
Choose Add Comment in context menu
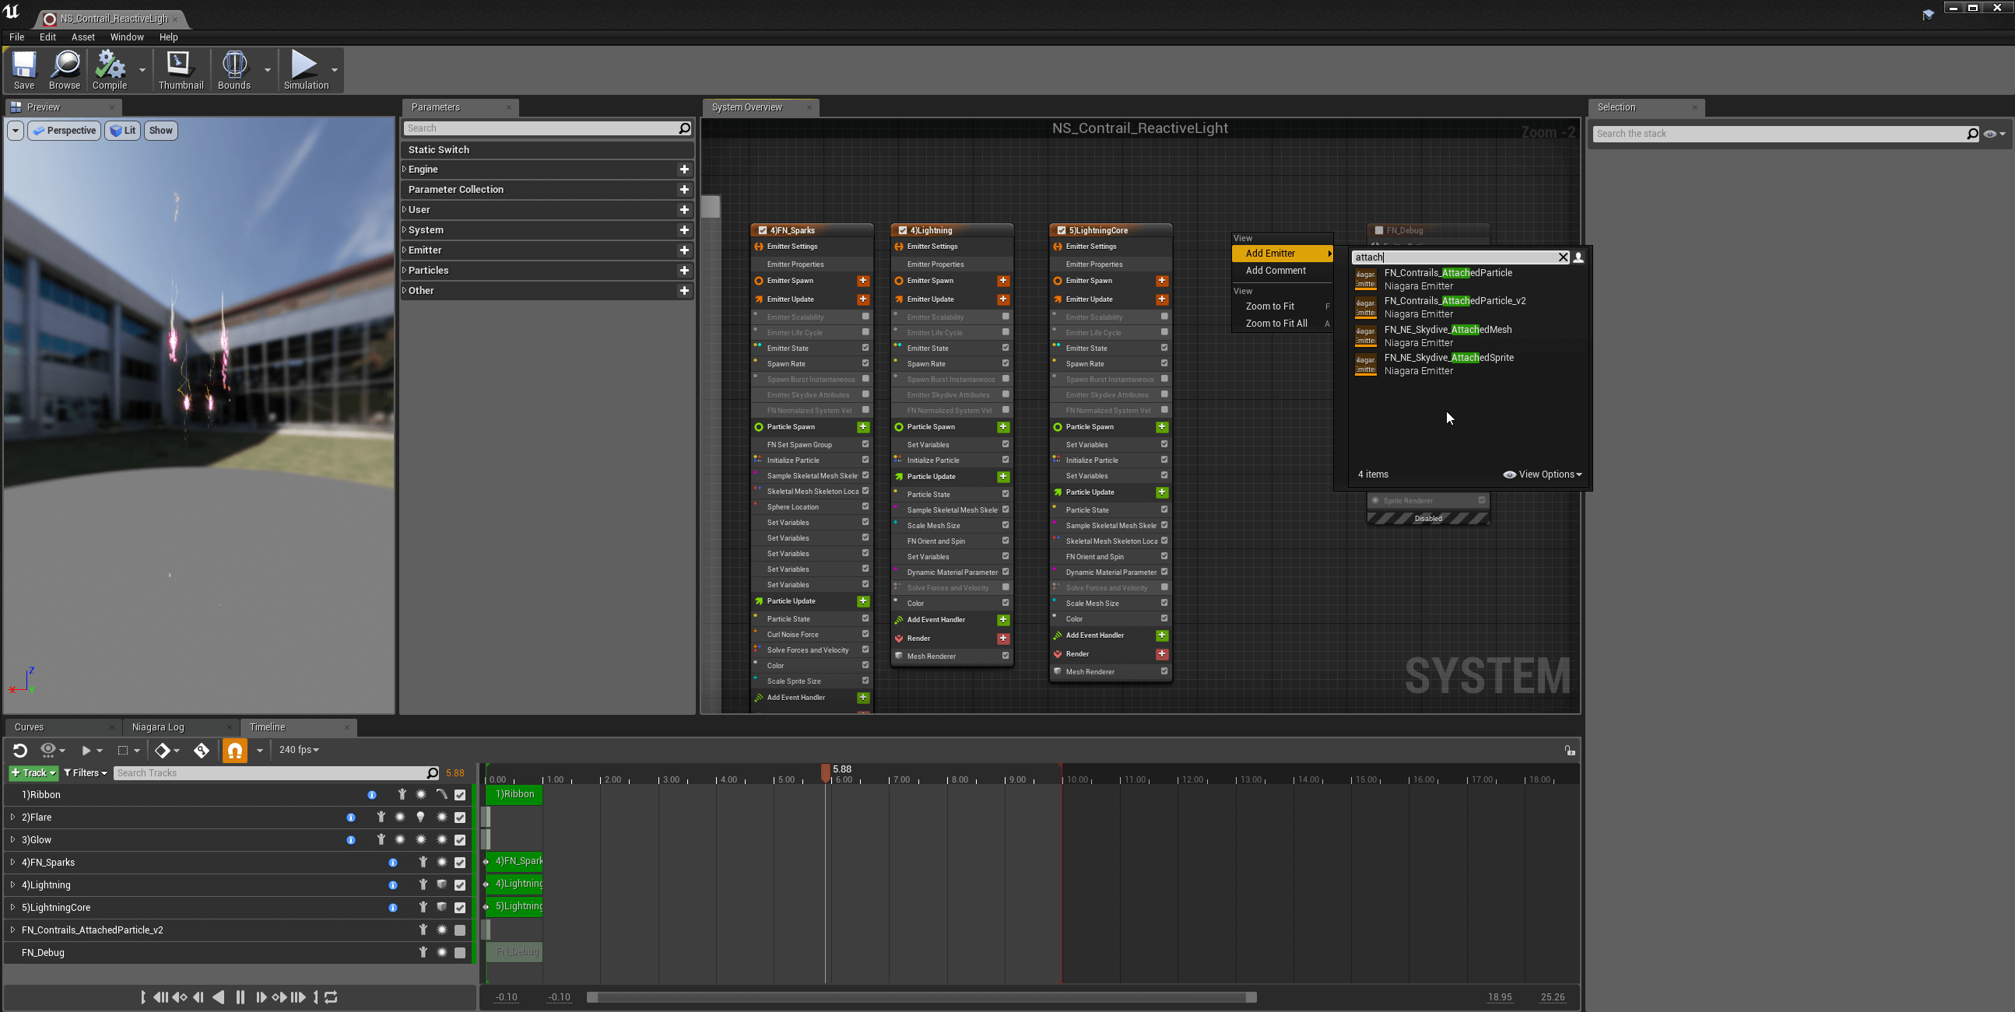[x=1275, y=271]
